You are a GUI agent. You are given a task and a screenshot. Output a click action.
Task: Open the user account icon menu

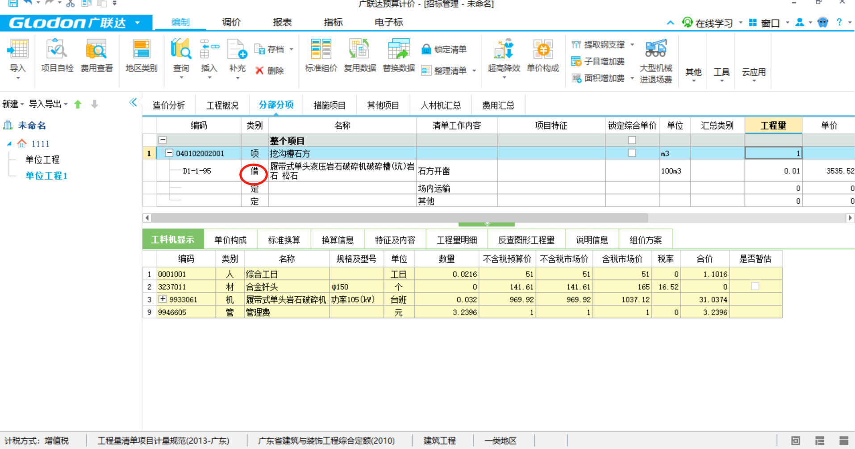click(x=800, y=22)
